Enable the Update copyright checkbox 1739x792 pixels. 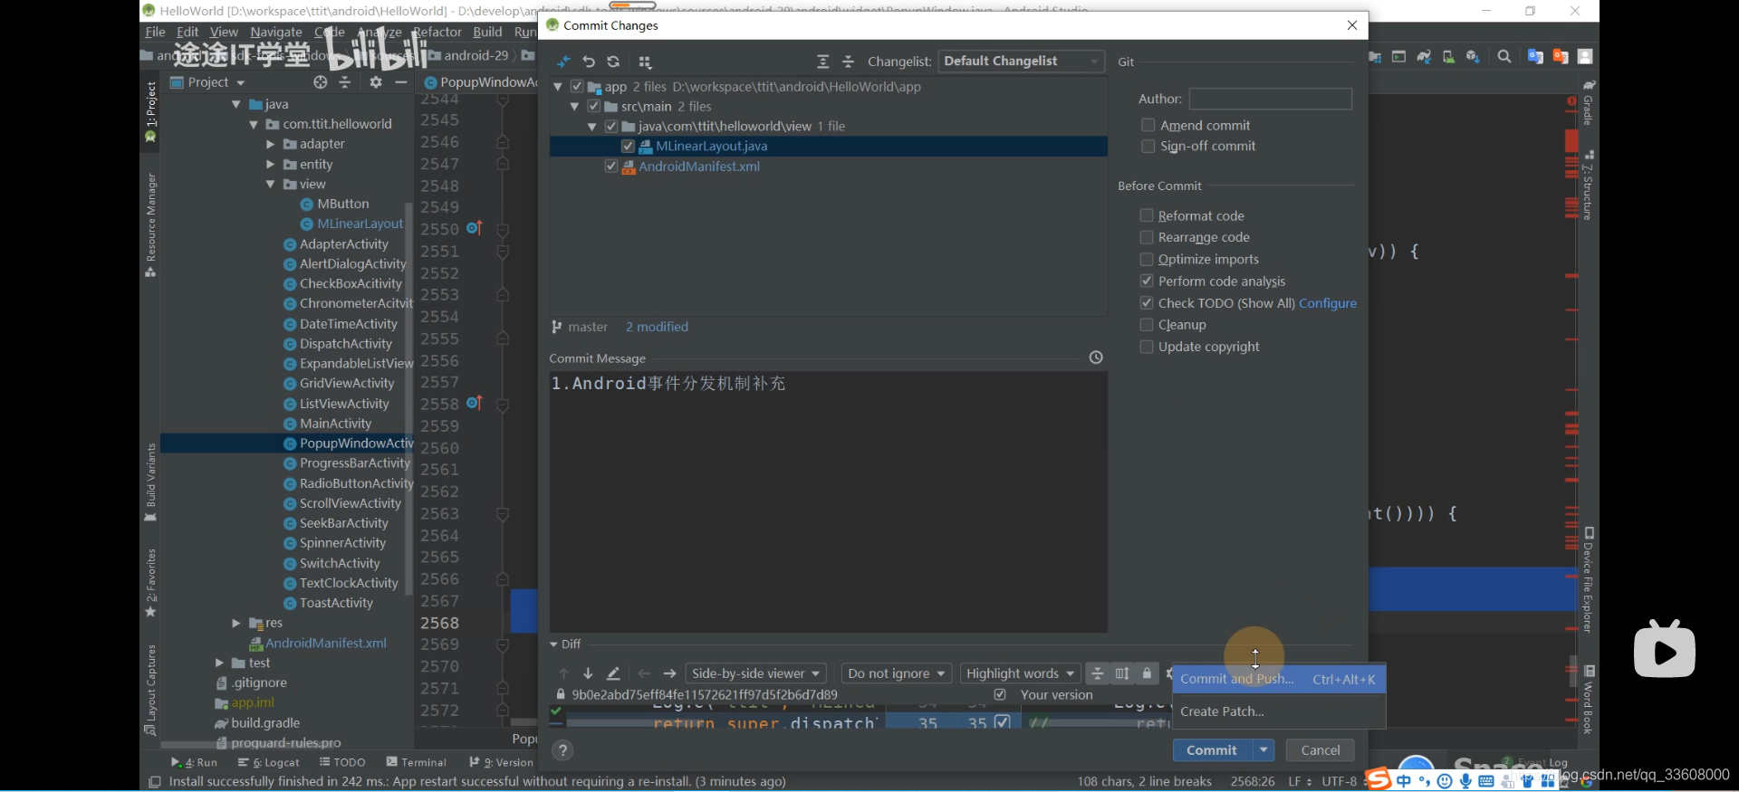1147,347
